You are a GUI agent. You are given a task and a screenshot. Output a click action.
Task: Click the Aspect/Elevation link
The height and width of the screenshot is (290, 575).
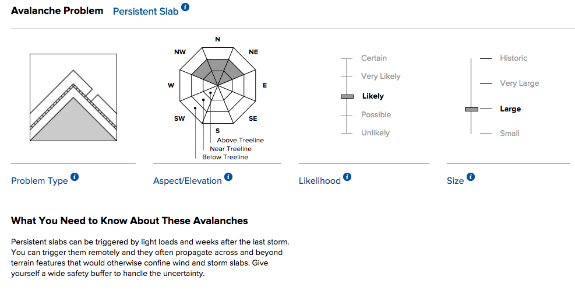coord(188,181)
